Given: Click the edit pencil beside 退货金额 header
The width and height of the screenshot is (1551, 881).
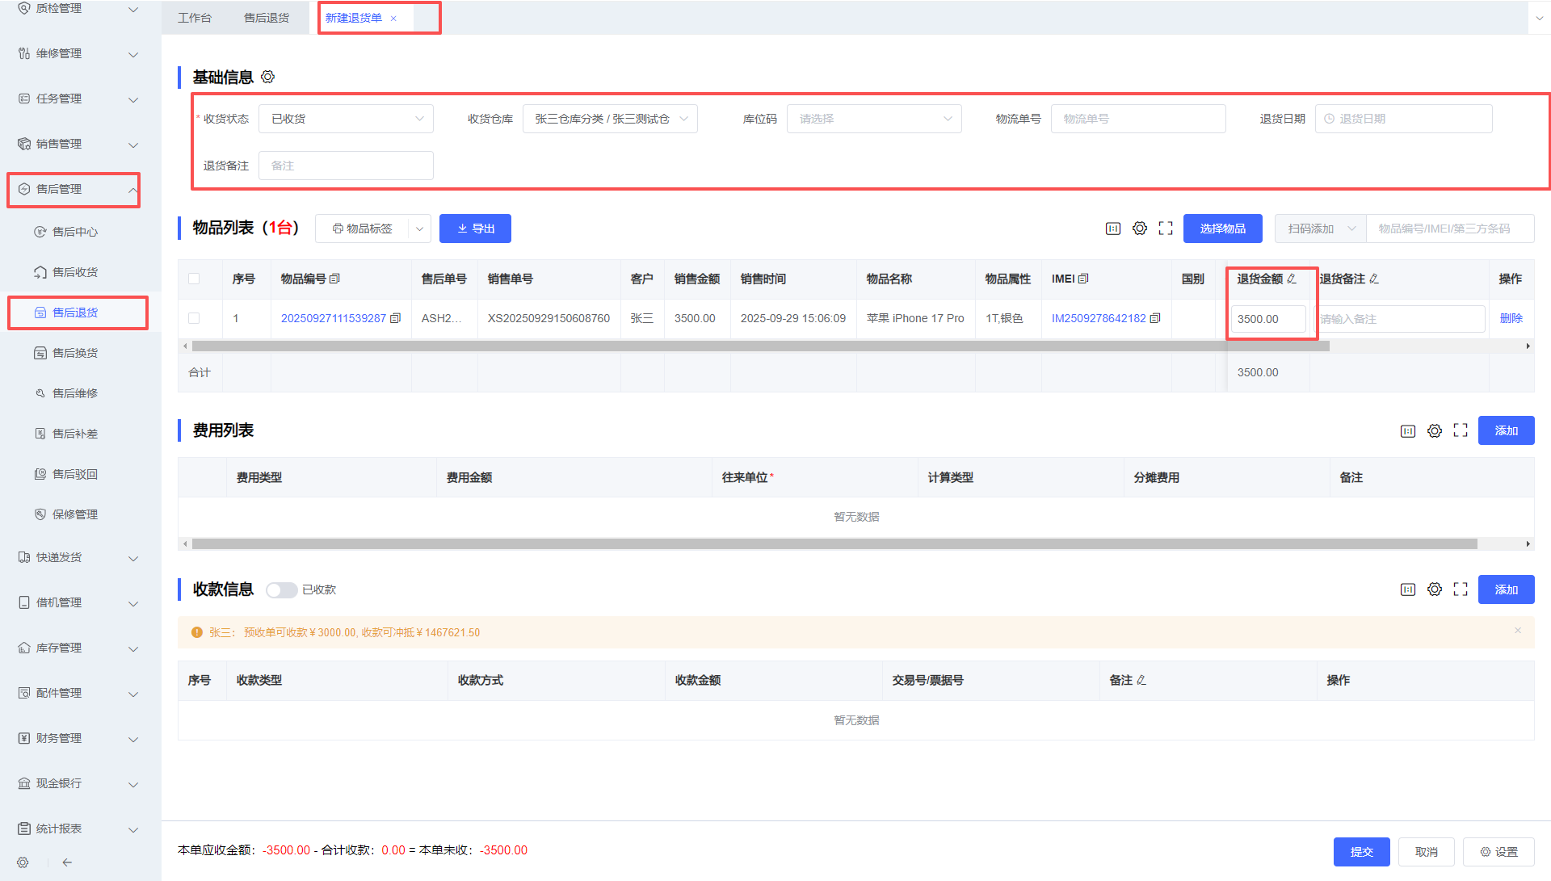Looking at the screenshot, I should (x=1292, y=279).
